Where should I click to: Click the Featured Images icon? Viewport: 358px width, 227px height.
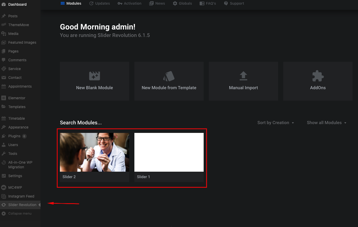tap(4, 42)
